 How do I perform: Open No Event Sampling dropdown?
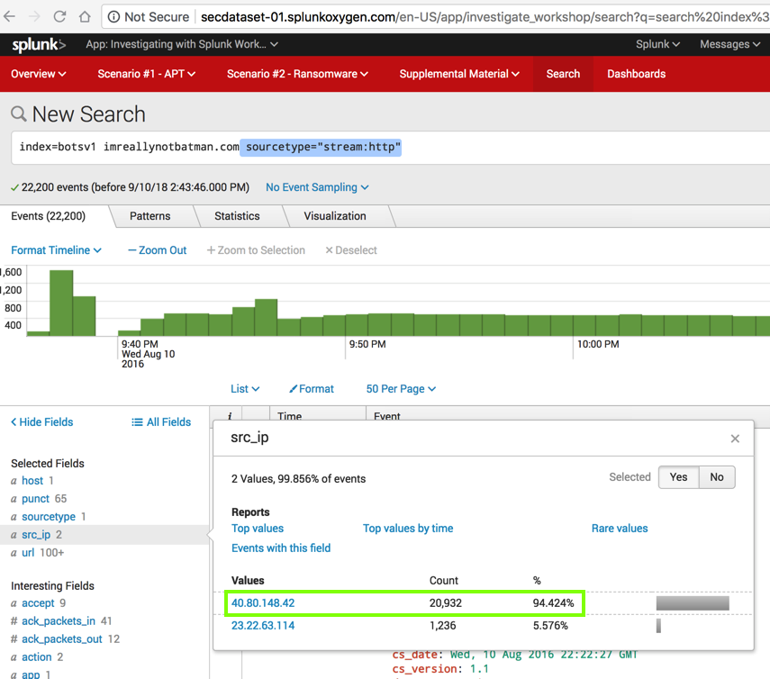317,187
